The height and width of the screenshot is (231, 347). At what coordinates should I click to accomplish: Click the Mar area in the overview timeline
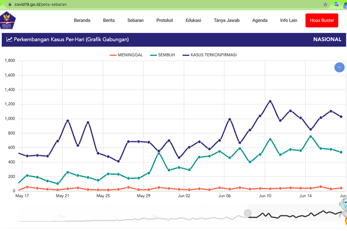tap(62, 216)
